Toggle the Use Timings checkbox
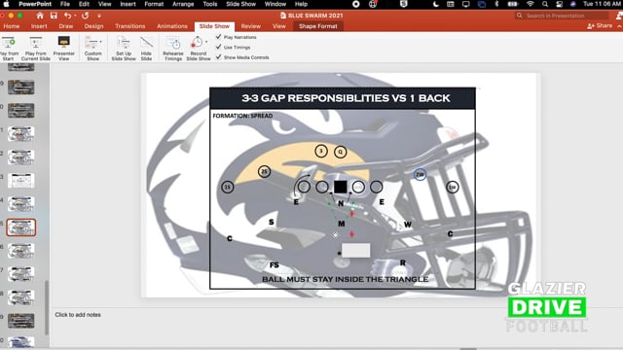The width and height of the screenshot is (623, 350). coord(218,47)
